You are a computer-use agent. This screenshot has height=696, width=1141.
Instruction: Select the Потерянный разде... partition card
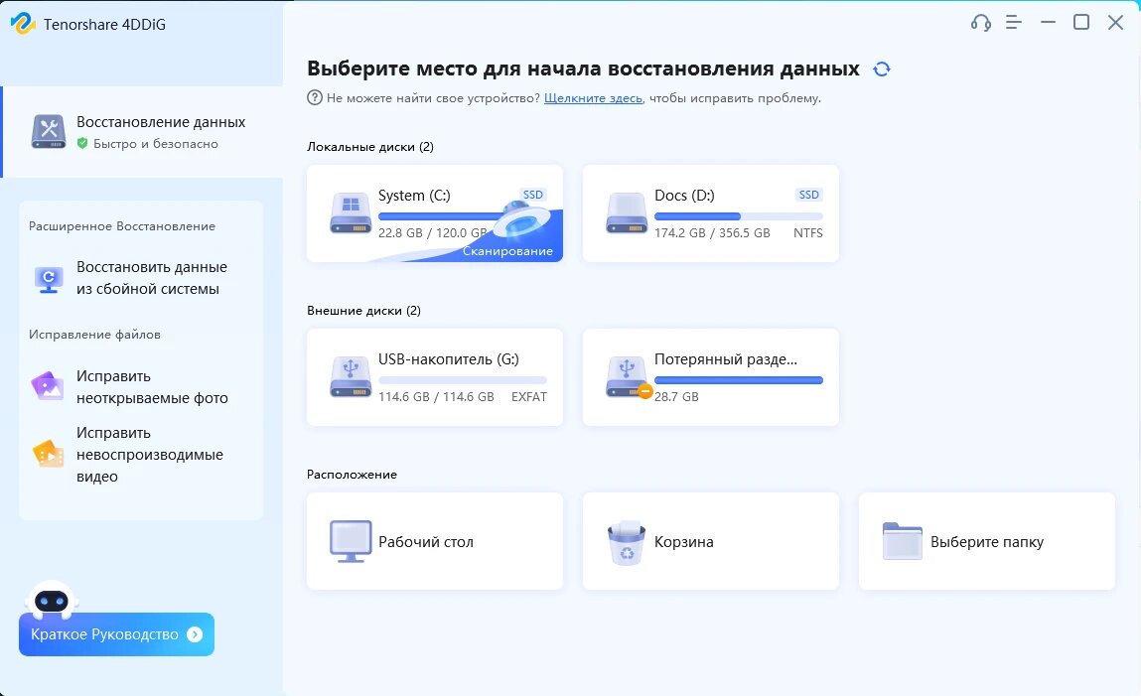click(x=711, y=377)
